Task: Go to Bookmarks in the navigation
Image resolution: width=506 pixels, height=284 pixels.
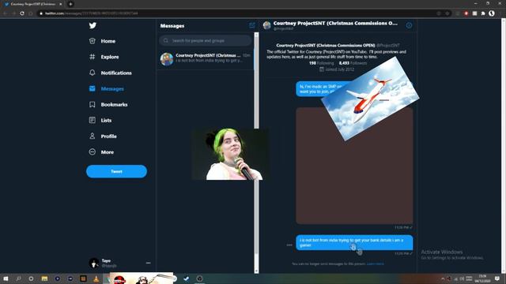Action: pos(114,104)
